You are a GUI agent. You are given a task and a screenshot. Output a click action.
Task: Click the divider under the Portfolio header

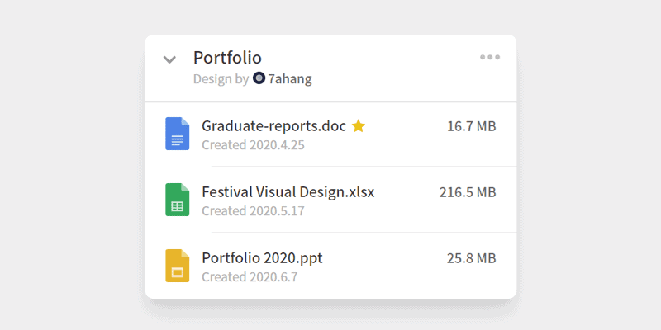[x=330, y=101]
